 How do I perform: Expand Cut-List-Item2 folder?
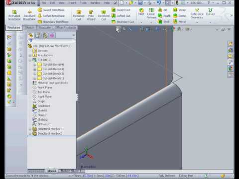tap(35, 70)
